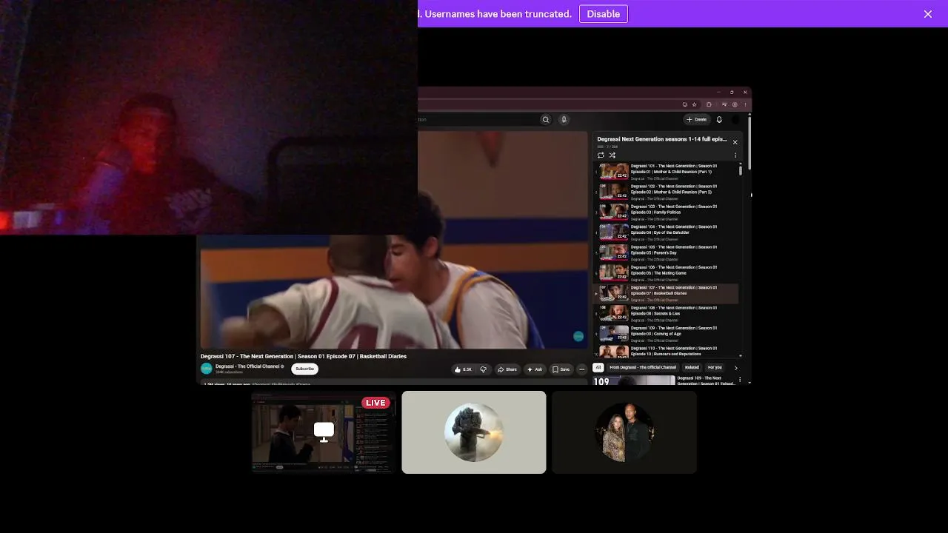Viewport: 948px width, 533px height.
Task: Open the browser extensions icon
Action: click(x=709, y=104)
